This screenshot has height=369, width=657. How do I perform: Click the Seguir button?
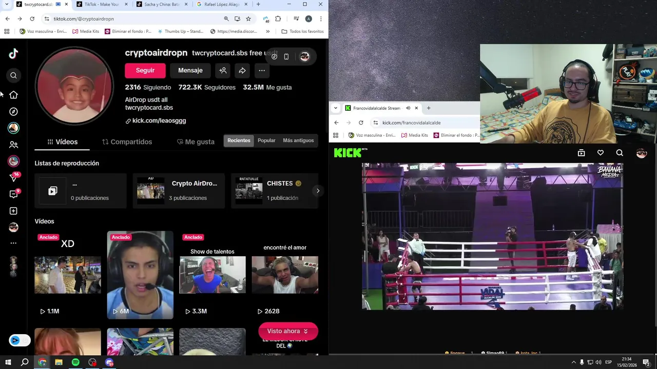point(145,70)
